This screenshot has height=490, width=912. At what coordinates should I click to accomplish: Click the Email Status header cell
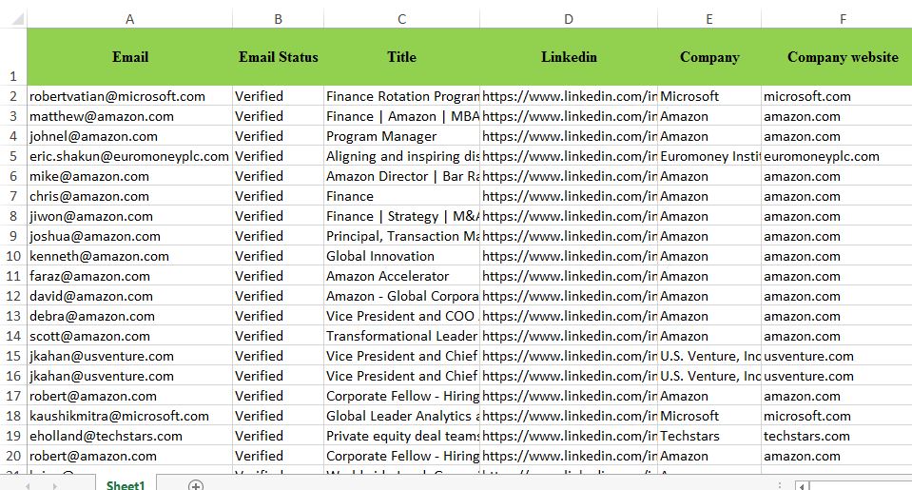coord(278,57)
